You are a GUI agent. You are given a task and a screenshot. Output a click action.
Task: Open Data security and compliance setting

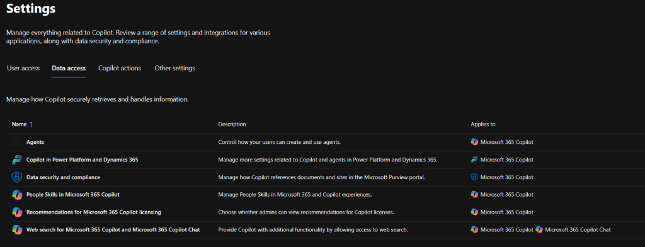click(64, 177)
